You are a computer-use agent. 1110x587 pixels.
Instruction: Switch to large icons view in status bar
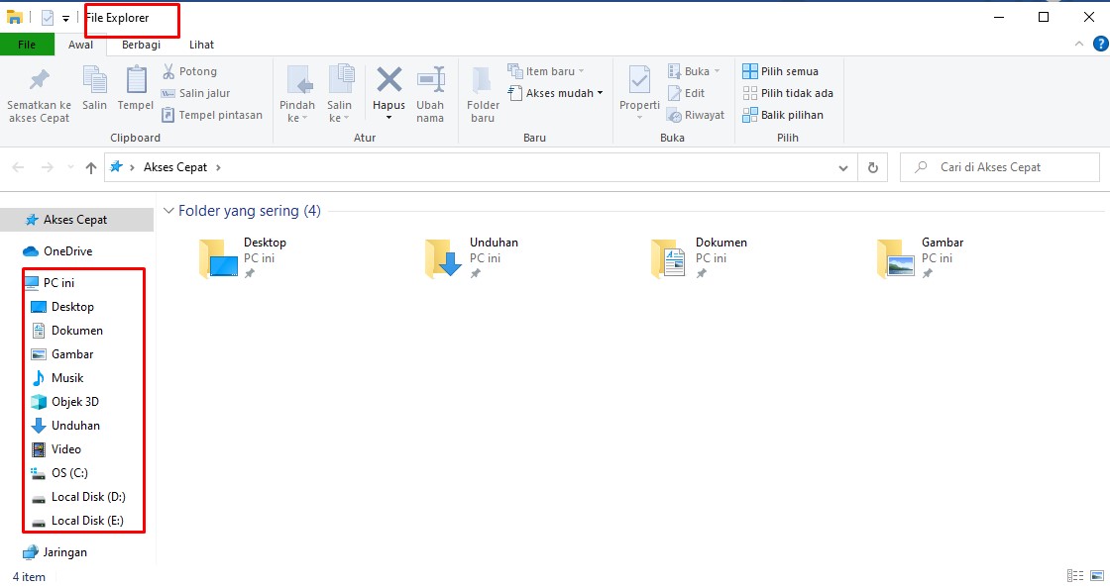pyautogui.click(x=1098, y=576)
